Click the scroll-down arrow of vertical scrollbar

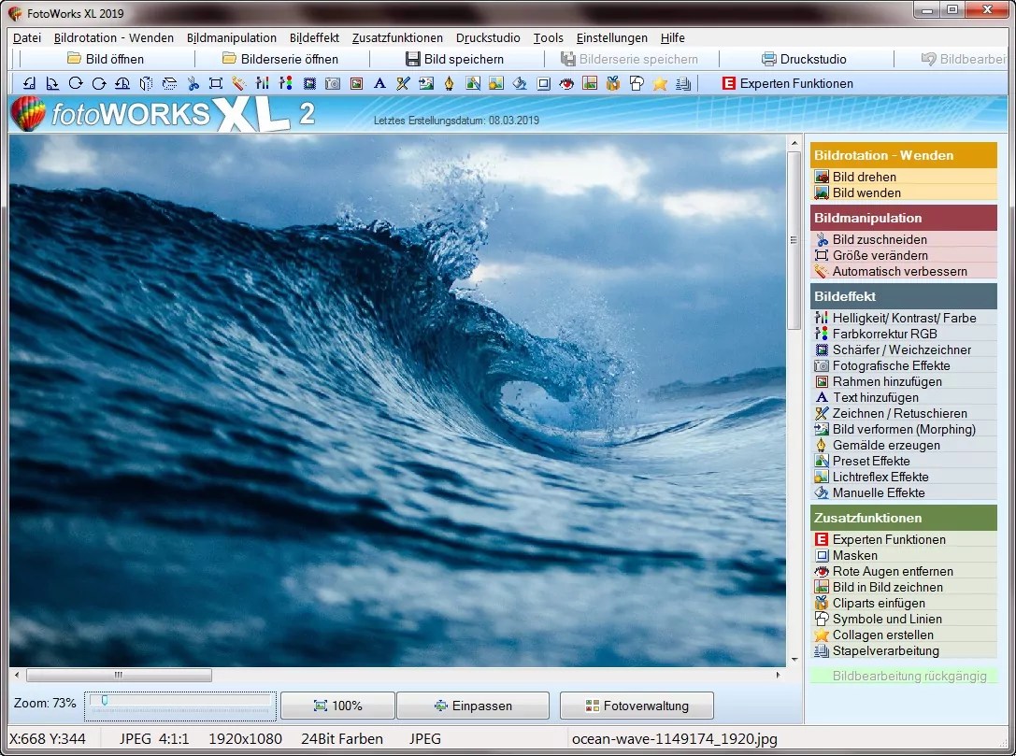click(x=794, y=660)
